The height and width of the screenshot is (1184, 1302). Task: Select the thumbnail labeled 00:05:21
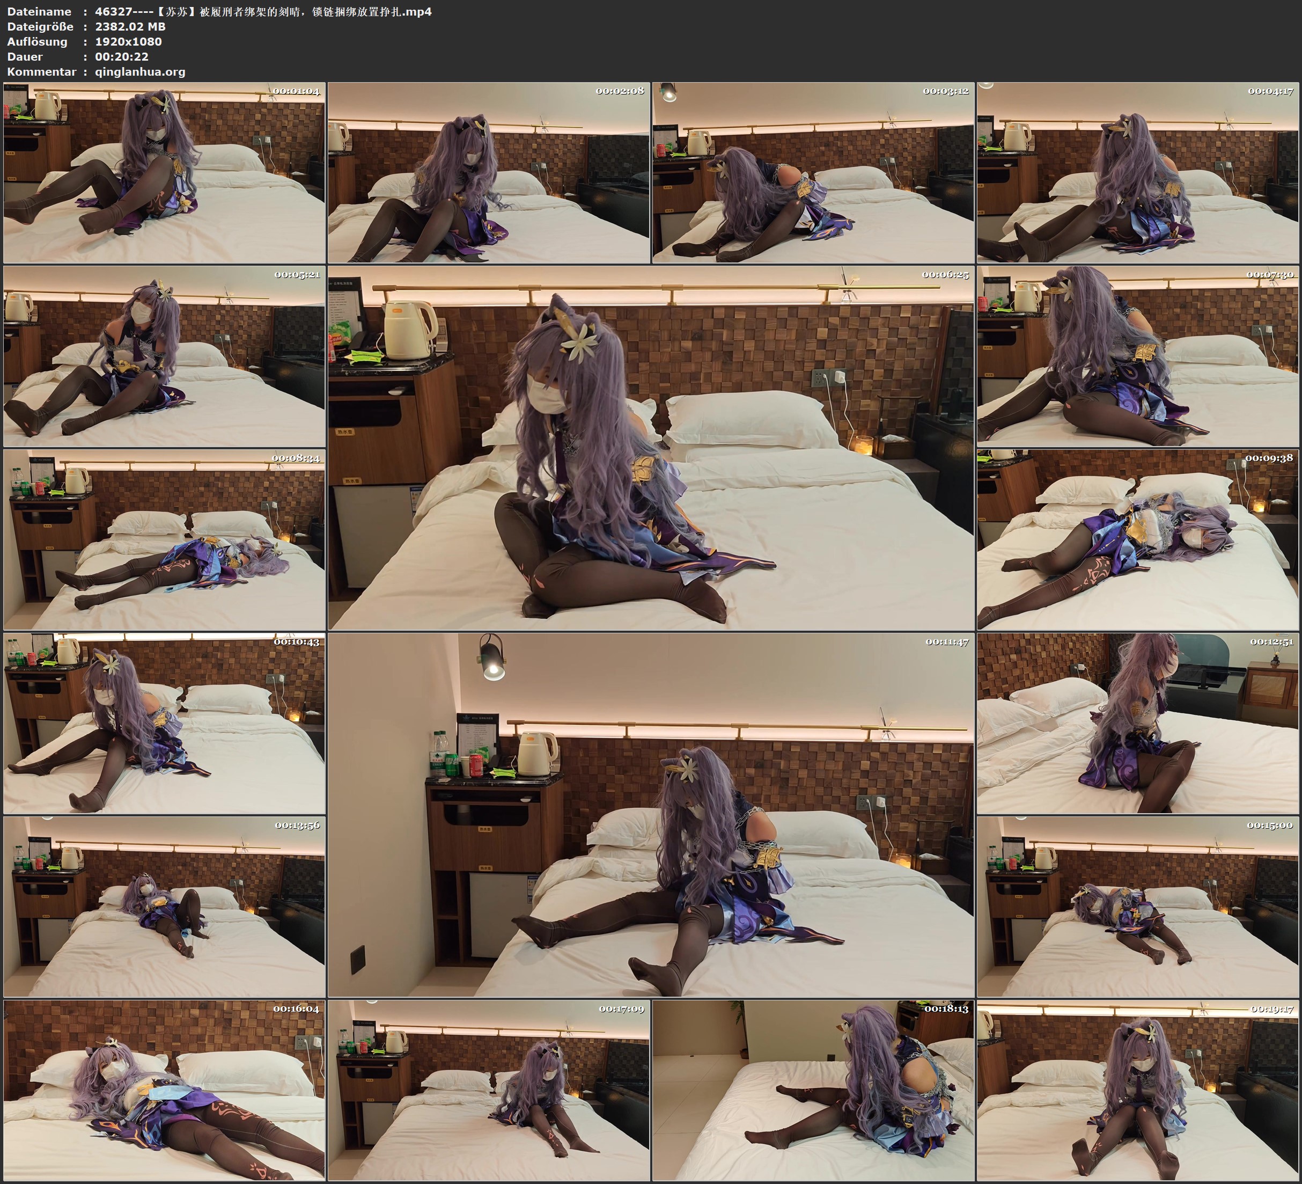(164, 356)
